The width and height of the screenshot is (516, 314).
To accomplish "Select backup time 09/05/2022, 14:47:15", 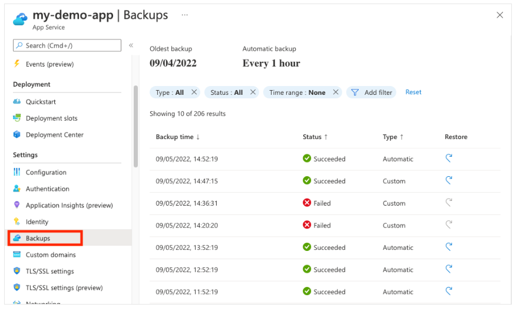I will click(x=187, y=181).
